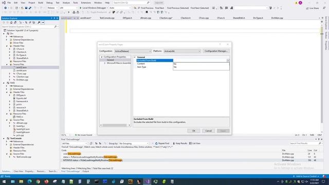Click the Keep Results toggle
329x185 pixels.
pos(180,143)
